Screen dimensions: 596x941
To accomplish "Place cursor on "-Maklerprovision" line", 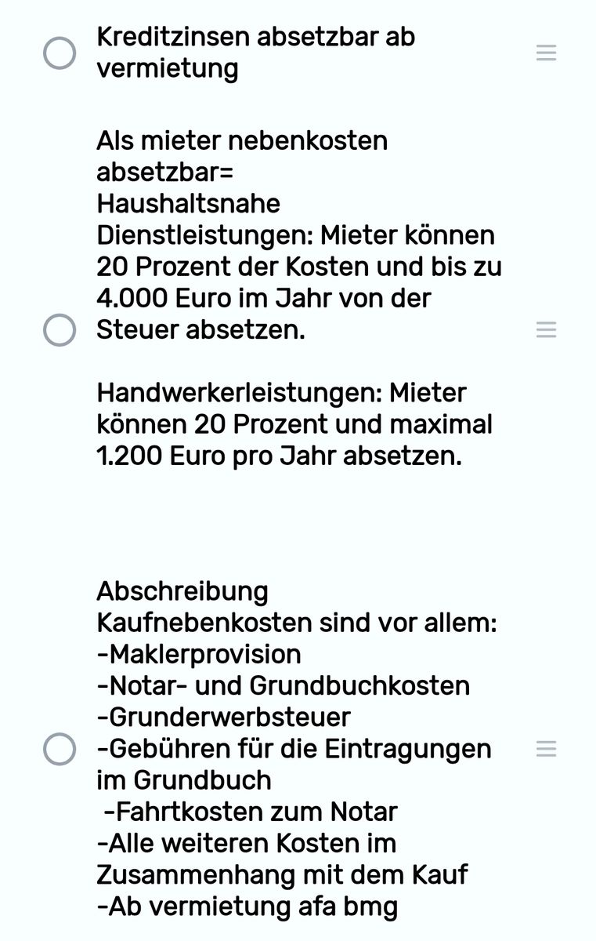I will click(199, 654).
